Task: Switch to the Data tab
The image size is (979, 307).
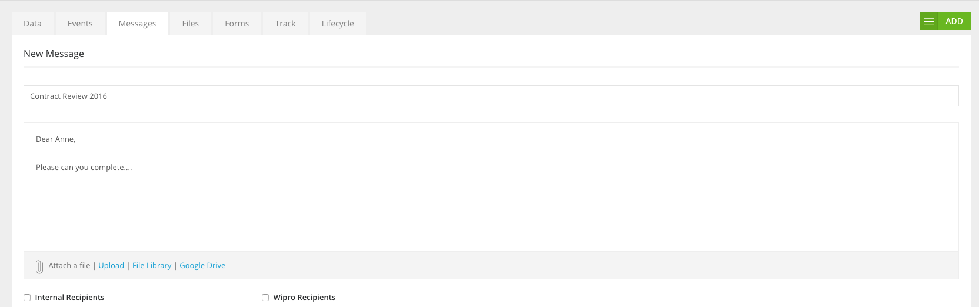Action: pos(32,24)
